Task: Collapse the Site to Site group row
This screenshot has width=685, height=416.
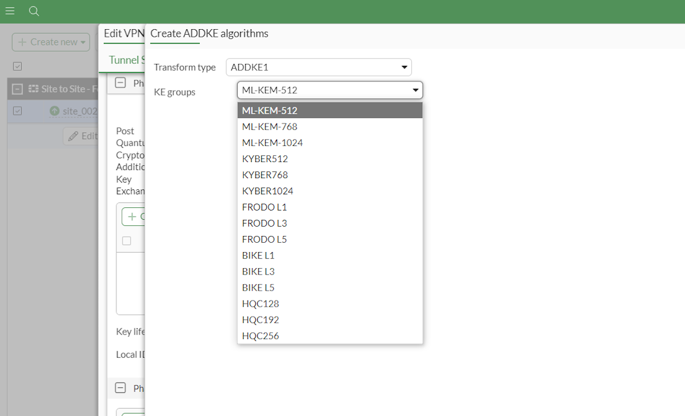Action: (x=18, y=88)
